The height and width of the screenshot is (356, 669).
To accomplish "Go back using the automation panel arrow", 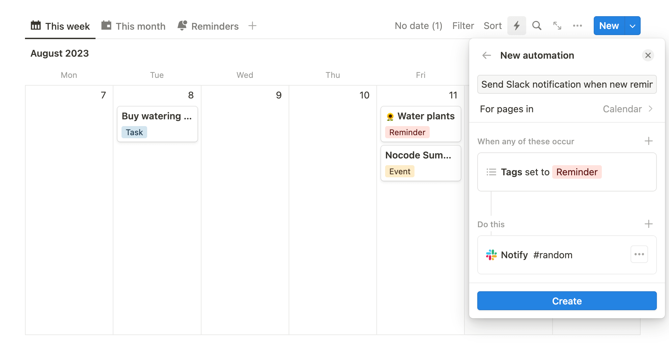I will click(x=486, y=55).
